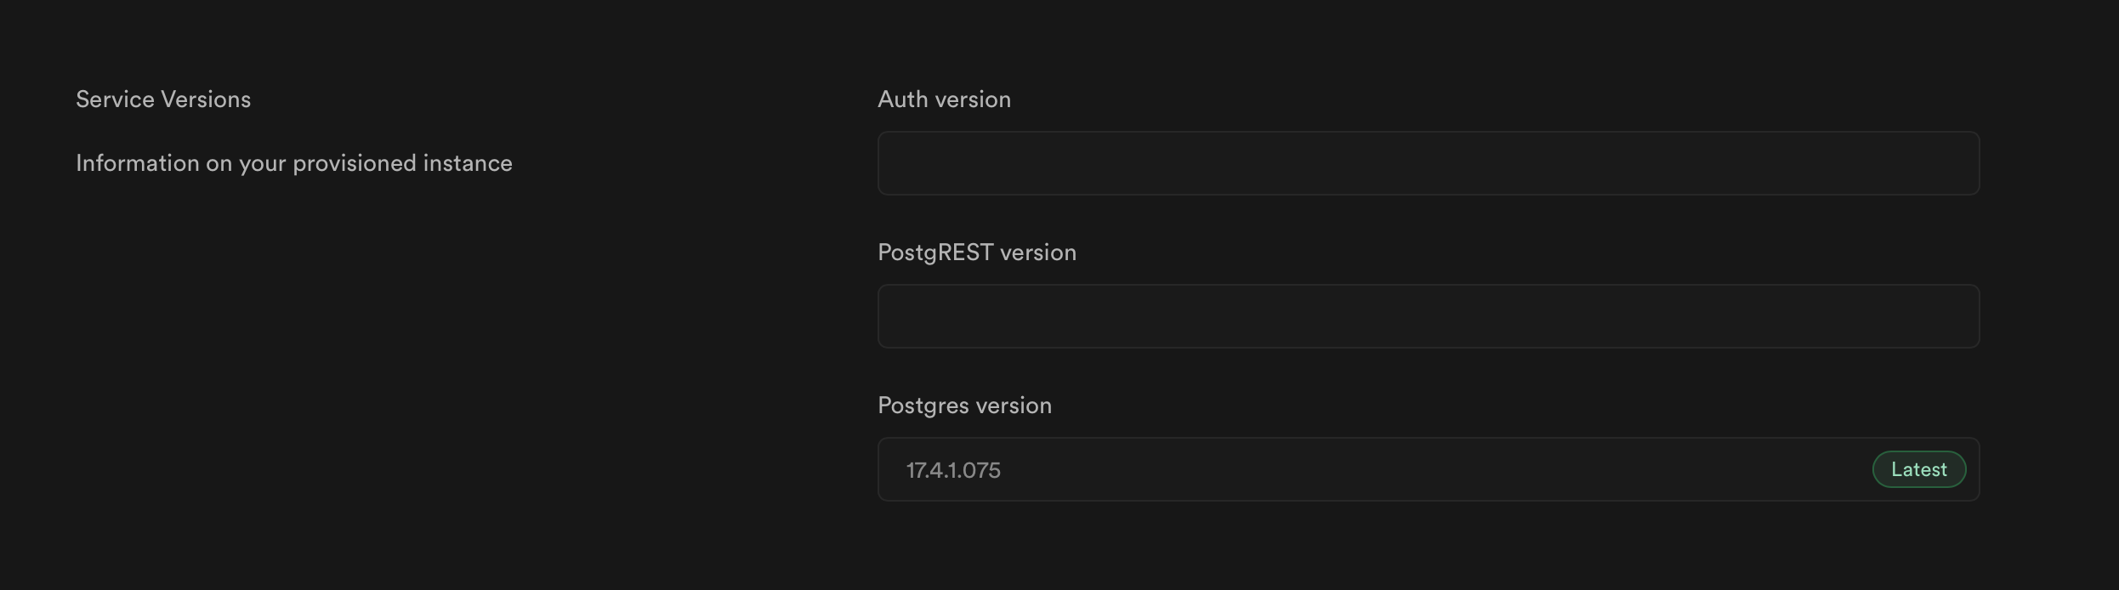Click "version" in the Postgres version label
The width and height of the screenshot is (2119, 590).
coord(1014,406)
